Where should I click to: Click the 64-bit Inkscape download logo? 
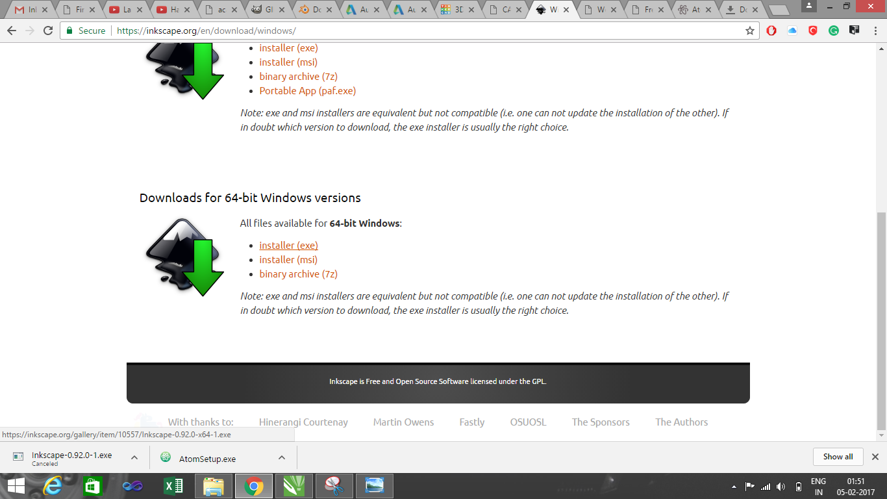184,257
